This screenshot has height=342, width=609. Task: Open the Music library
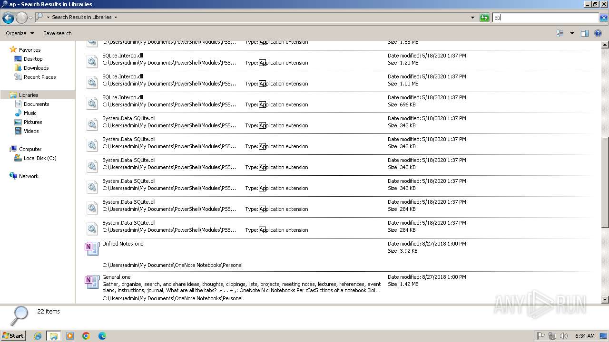point(30,113)
